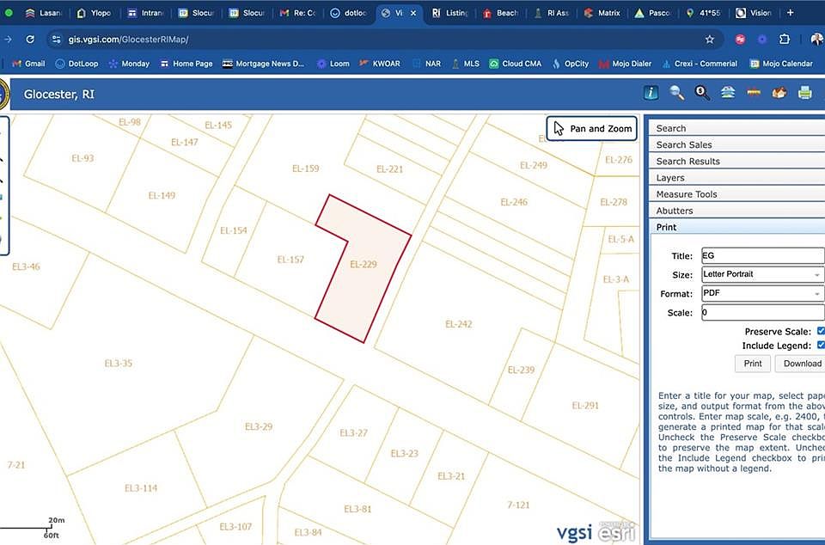
Task: Click the Download button
Action: [x=801, y=364]
